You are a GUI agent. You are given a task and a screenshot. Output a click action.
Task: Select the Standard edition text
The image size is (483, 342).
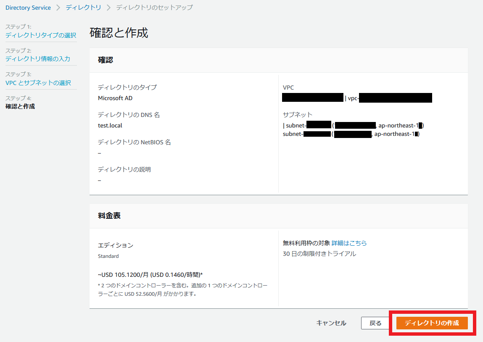pyautogui.click(x=108, y=256)
